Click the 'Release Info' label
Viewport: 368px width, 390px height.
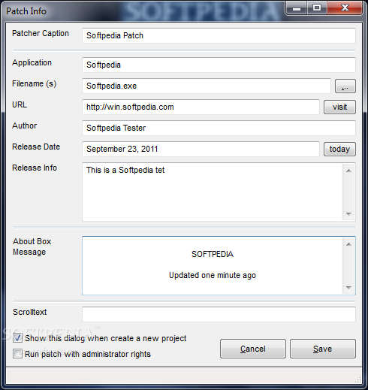click(35, 168)
